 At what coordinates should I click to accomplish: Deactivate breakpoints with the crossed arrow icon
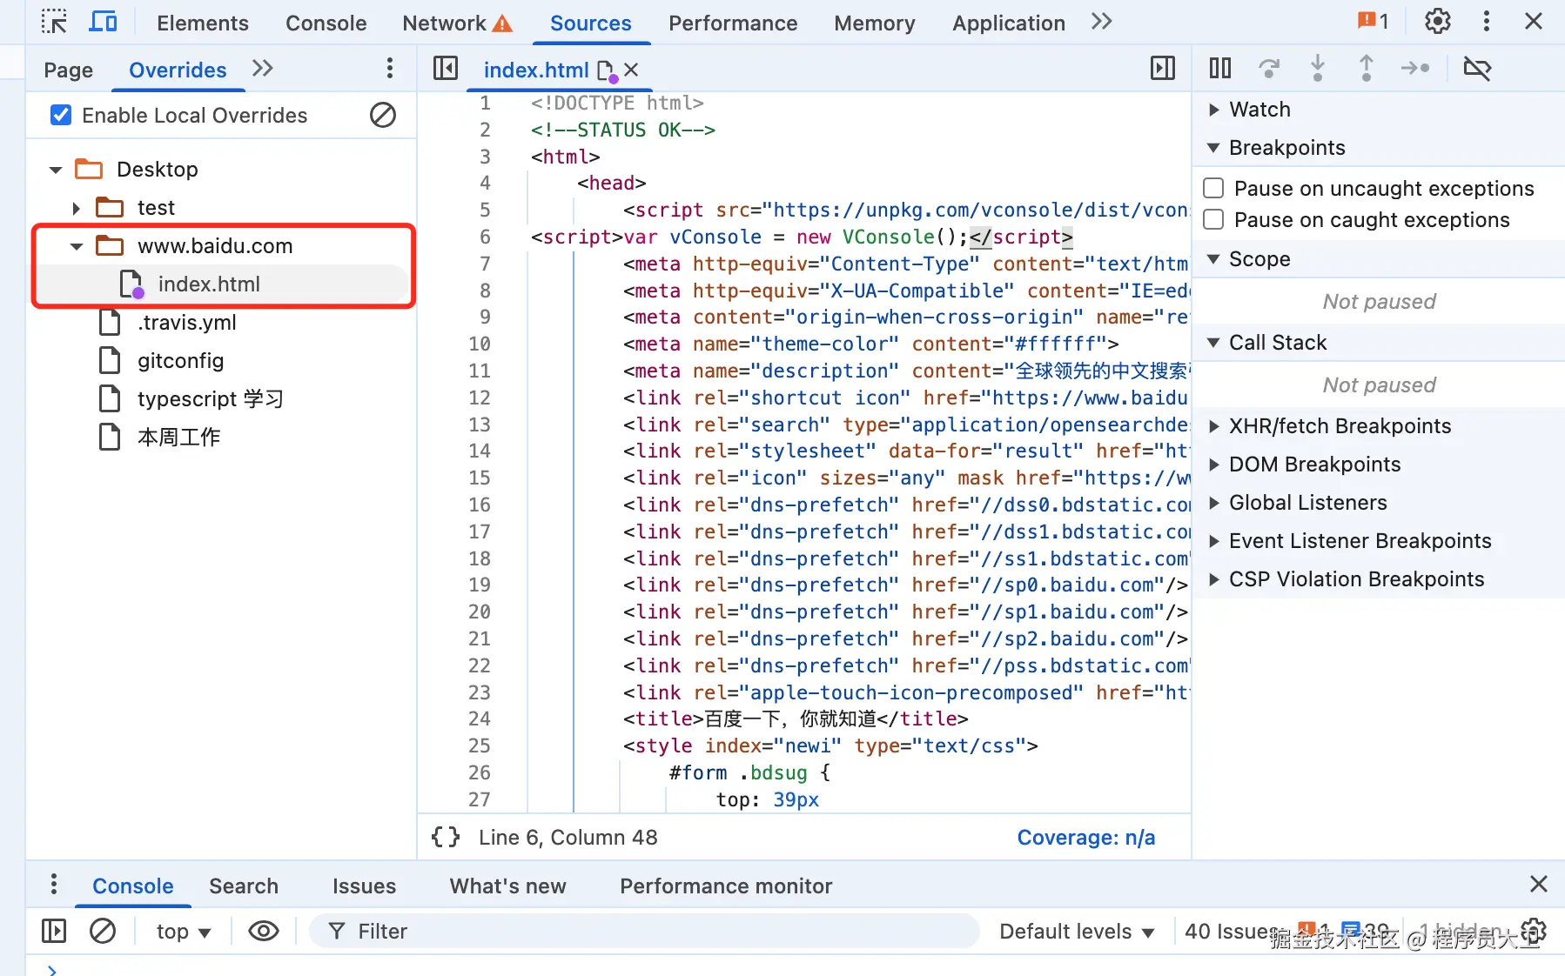1477,69
